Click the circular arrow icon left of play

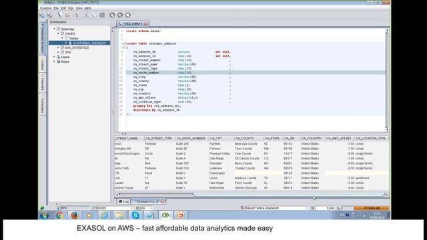tap(112, 15)
